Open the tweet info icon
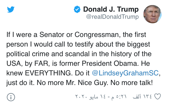Screen dimensions: 169x106 point(11,97)
